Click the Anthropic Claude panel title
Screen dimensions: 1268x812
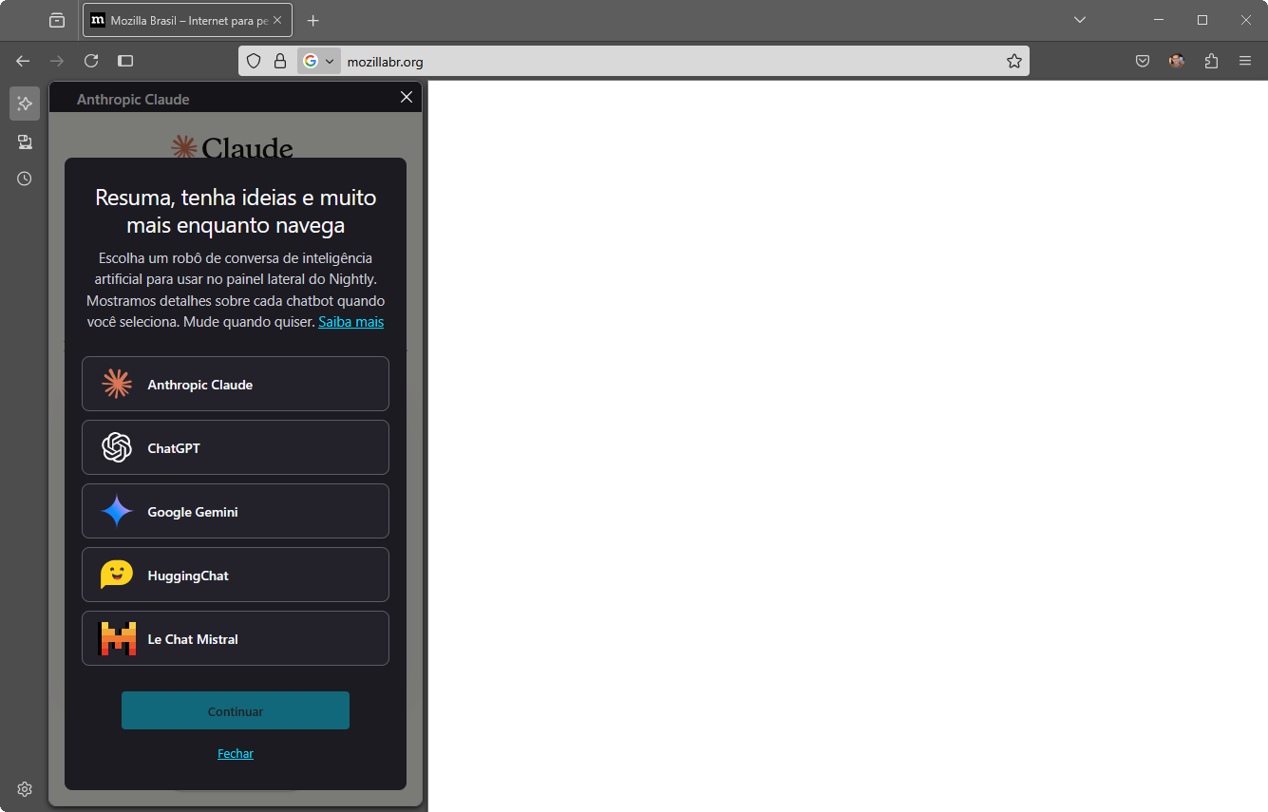tap(133, 99)
